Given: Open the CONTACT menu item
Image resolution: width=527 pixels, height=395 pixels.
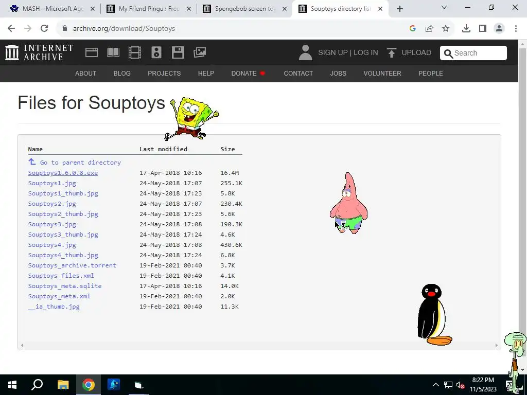Looking at the screenshot, I should [x=298, y=73].
